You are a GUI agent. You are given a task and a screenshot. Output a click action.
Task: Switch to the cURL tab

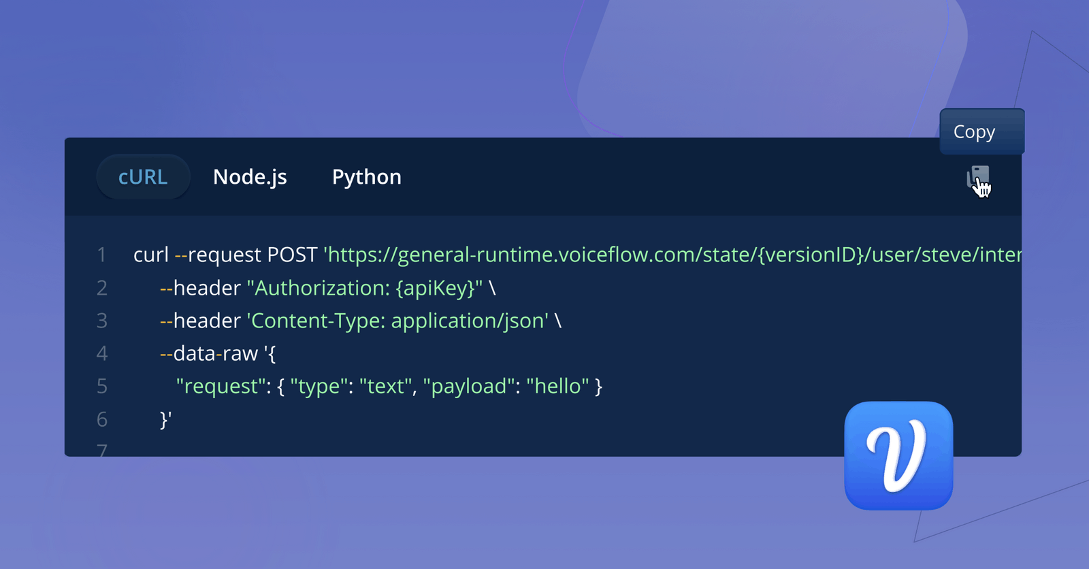click(143, 177)
